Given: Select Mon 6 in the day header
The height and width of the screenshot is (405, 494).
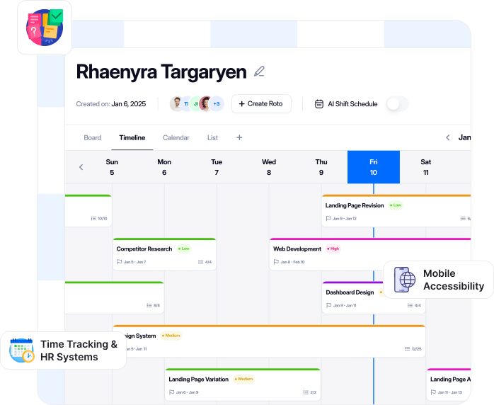Looking at the screenshot, I should pyautogui.click(x=164, y=167).
